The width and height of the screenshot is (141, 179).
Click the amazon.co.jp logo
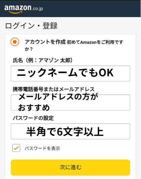tap(23, 9)
